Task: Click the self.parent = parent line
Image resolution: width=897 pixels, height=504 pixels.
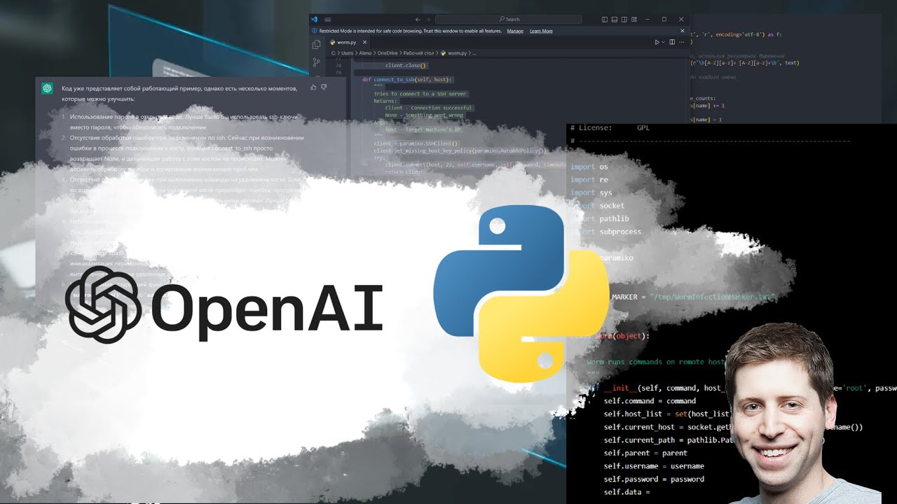Action: tap(645, 453)
